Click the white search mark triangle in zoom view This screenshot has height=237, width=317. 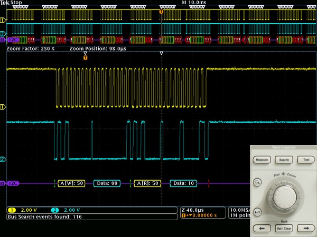click(x=162, y=53)
